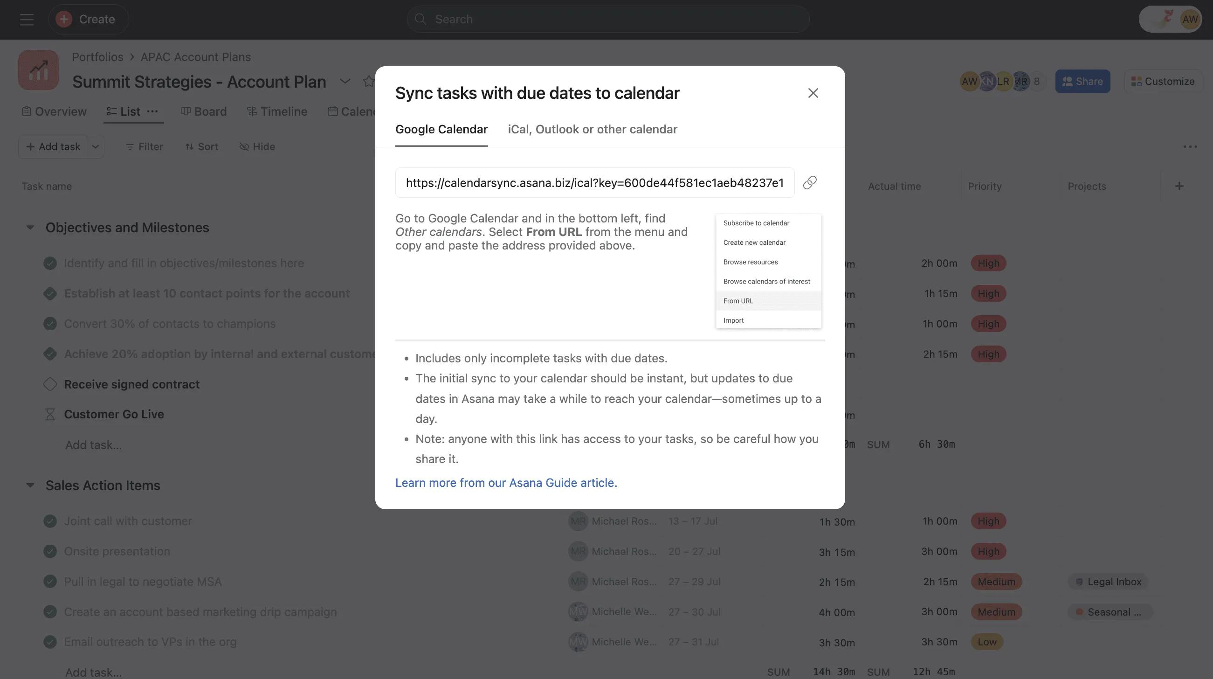Open the Overview tab

click(54, 111)
